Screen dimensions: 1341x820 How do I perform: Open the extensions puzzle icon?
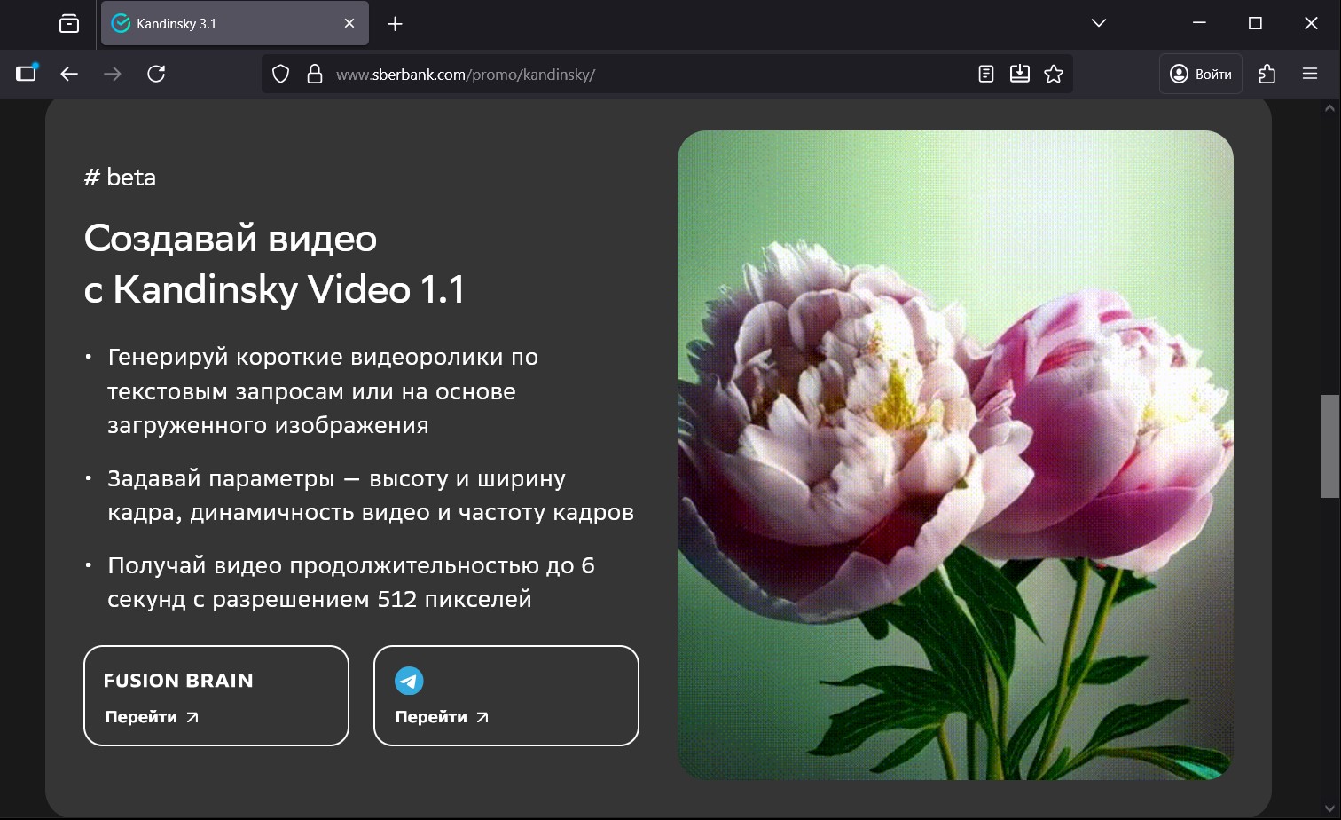point(1266,74)
